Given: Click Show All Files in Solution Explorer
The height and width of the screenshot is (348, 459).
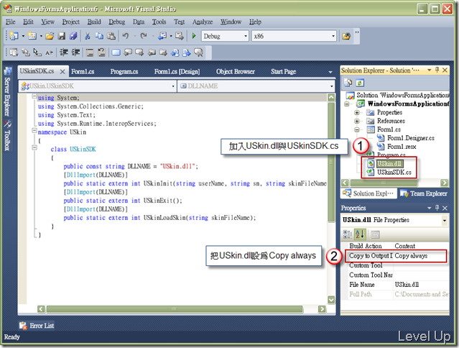Looking at the screenshot, I should point(348,83).
